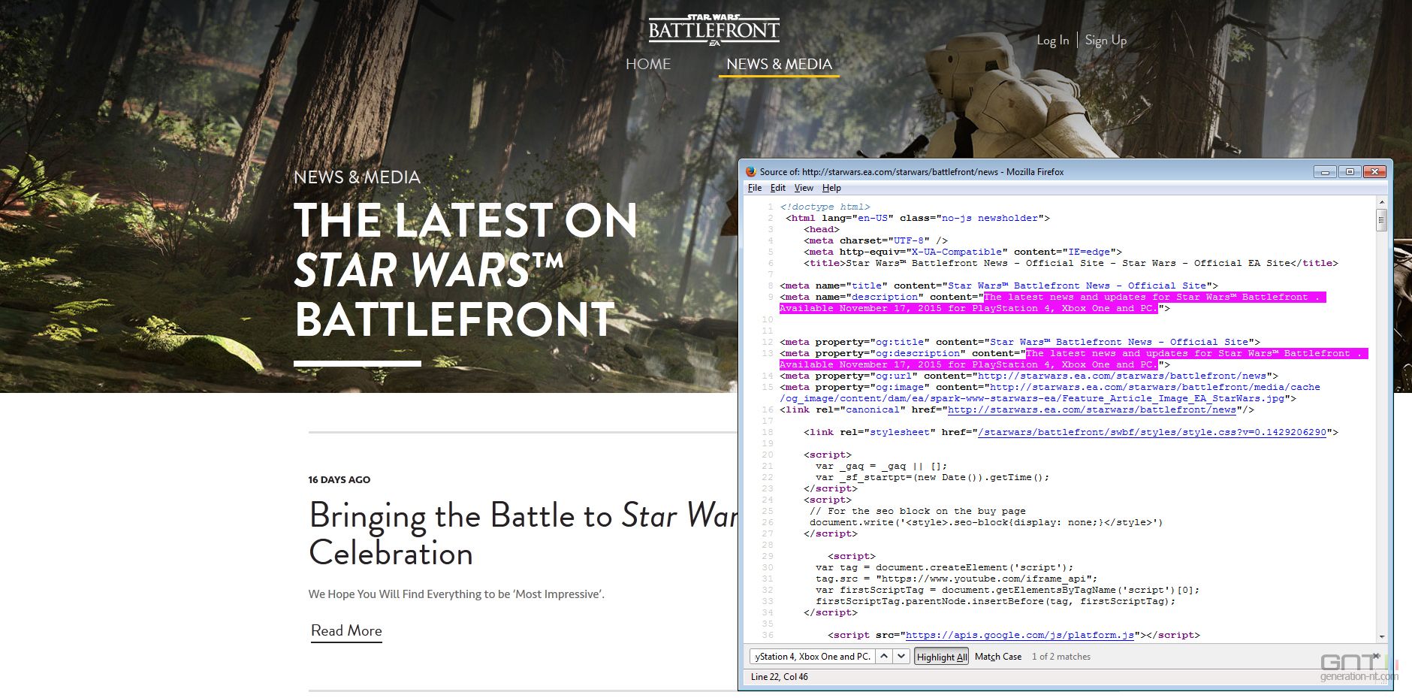Click the source viewer scrollbar up arrow
The width and height of the screenshot is (1412, 698).
click(x=1381, y=203)
